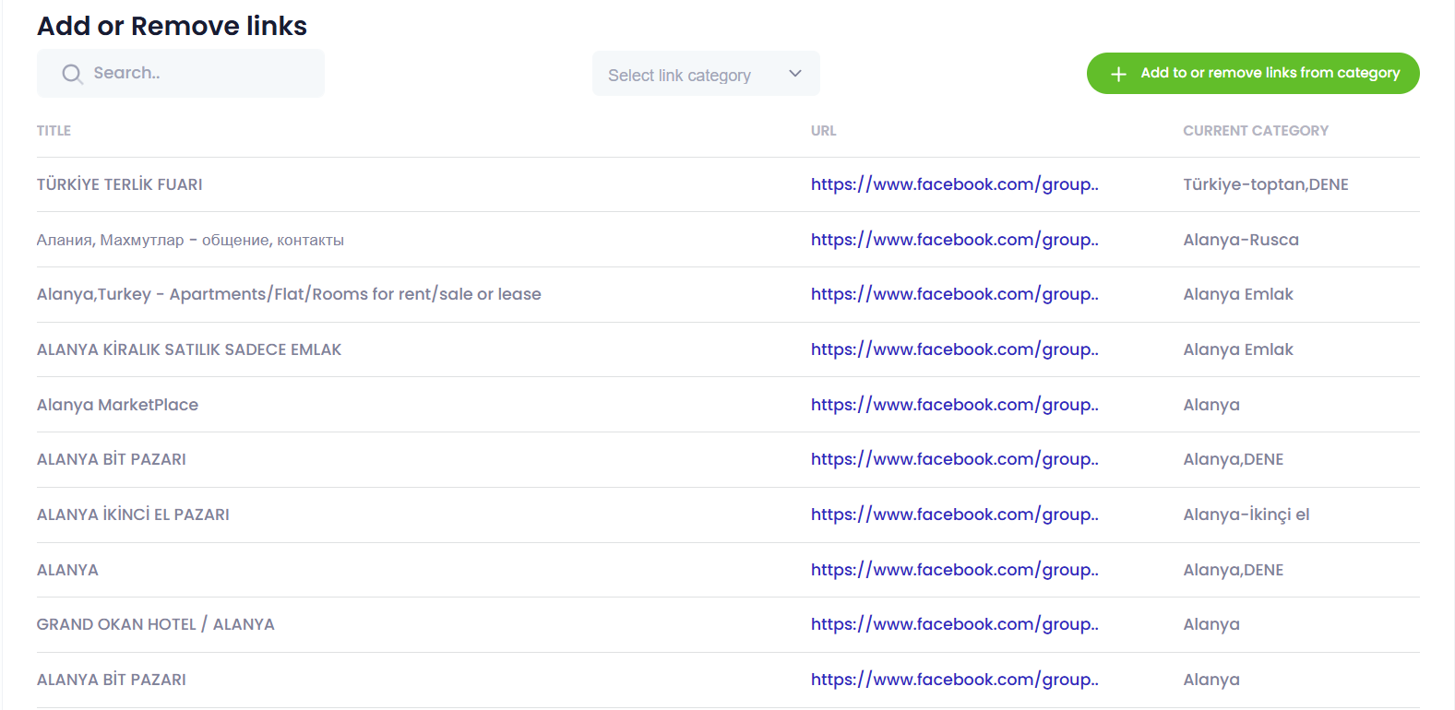Viewport: 1455px width, 710px height.
Task: Open Facebook link for TÜRKİYE TERLİK FUARI
Action: coord(954,184)
